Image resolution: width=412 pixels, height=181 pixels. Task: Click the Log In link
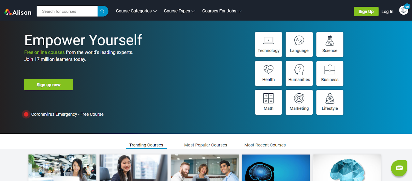click(387, 11)
